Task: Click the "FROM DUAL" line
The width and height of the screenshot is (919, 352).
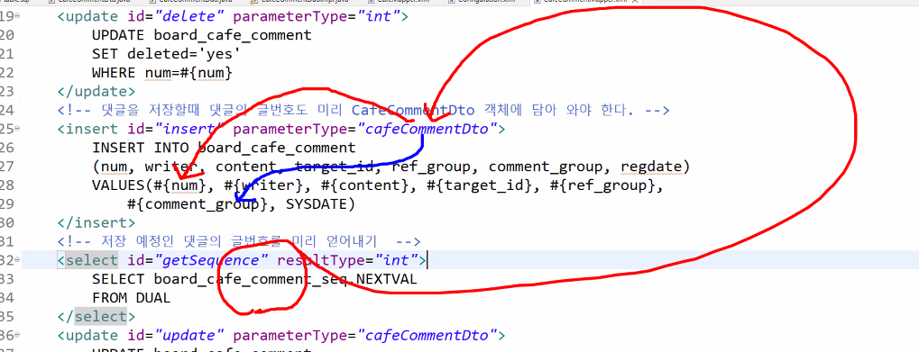Action: (x=132, y=298)
